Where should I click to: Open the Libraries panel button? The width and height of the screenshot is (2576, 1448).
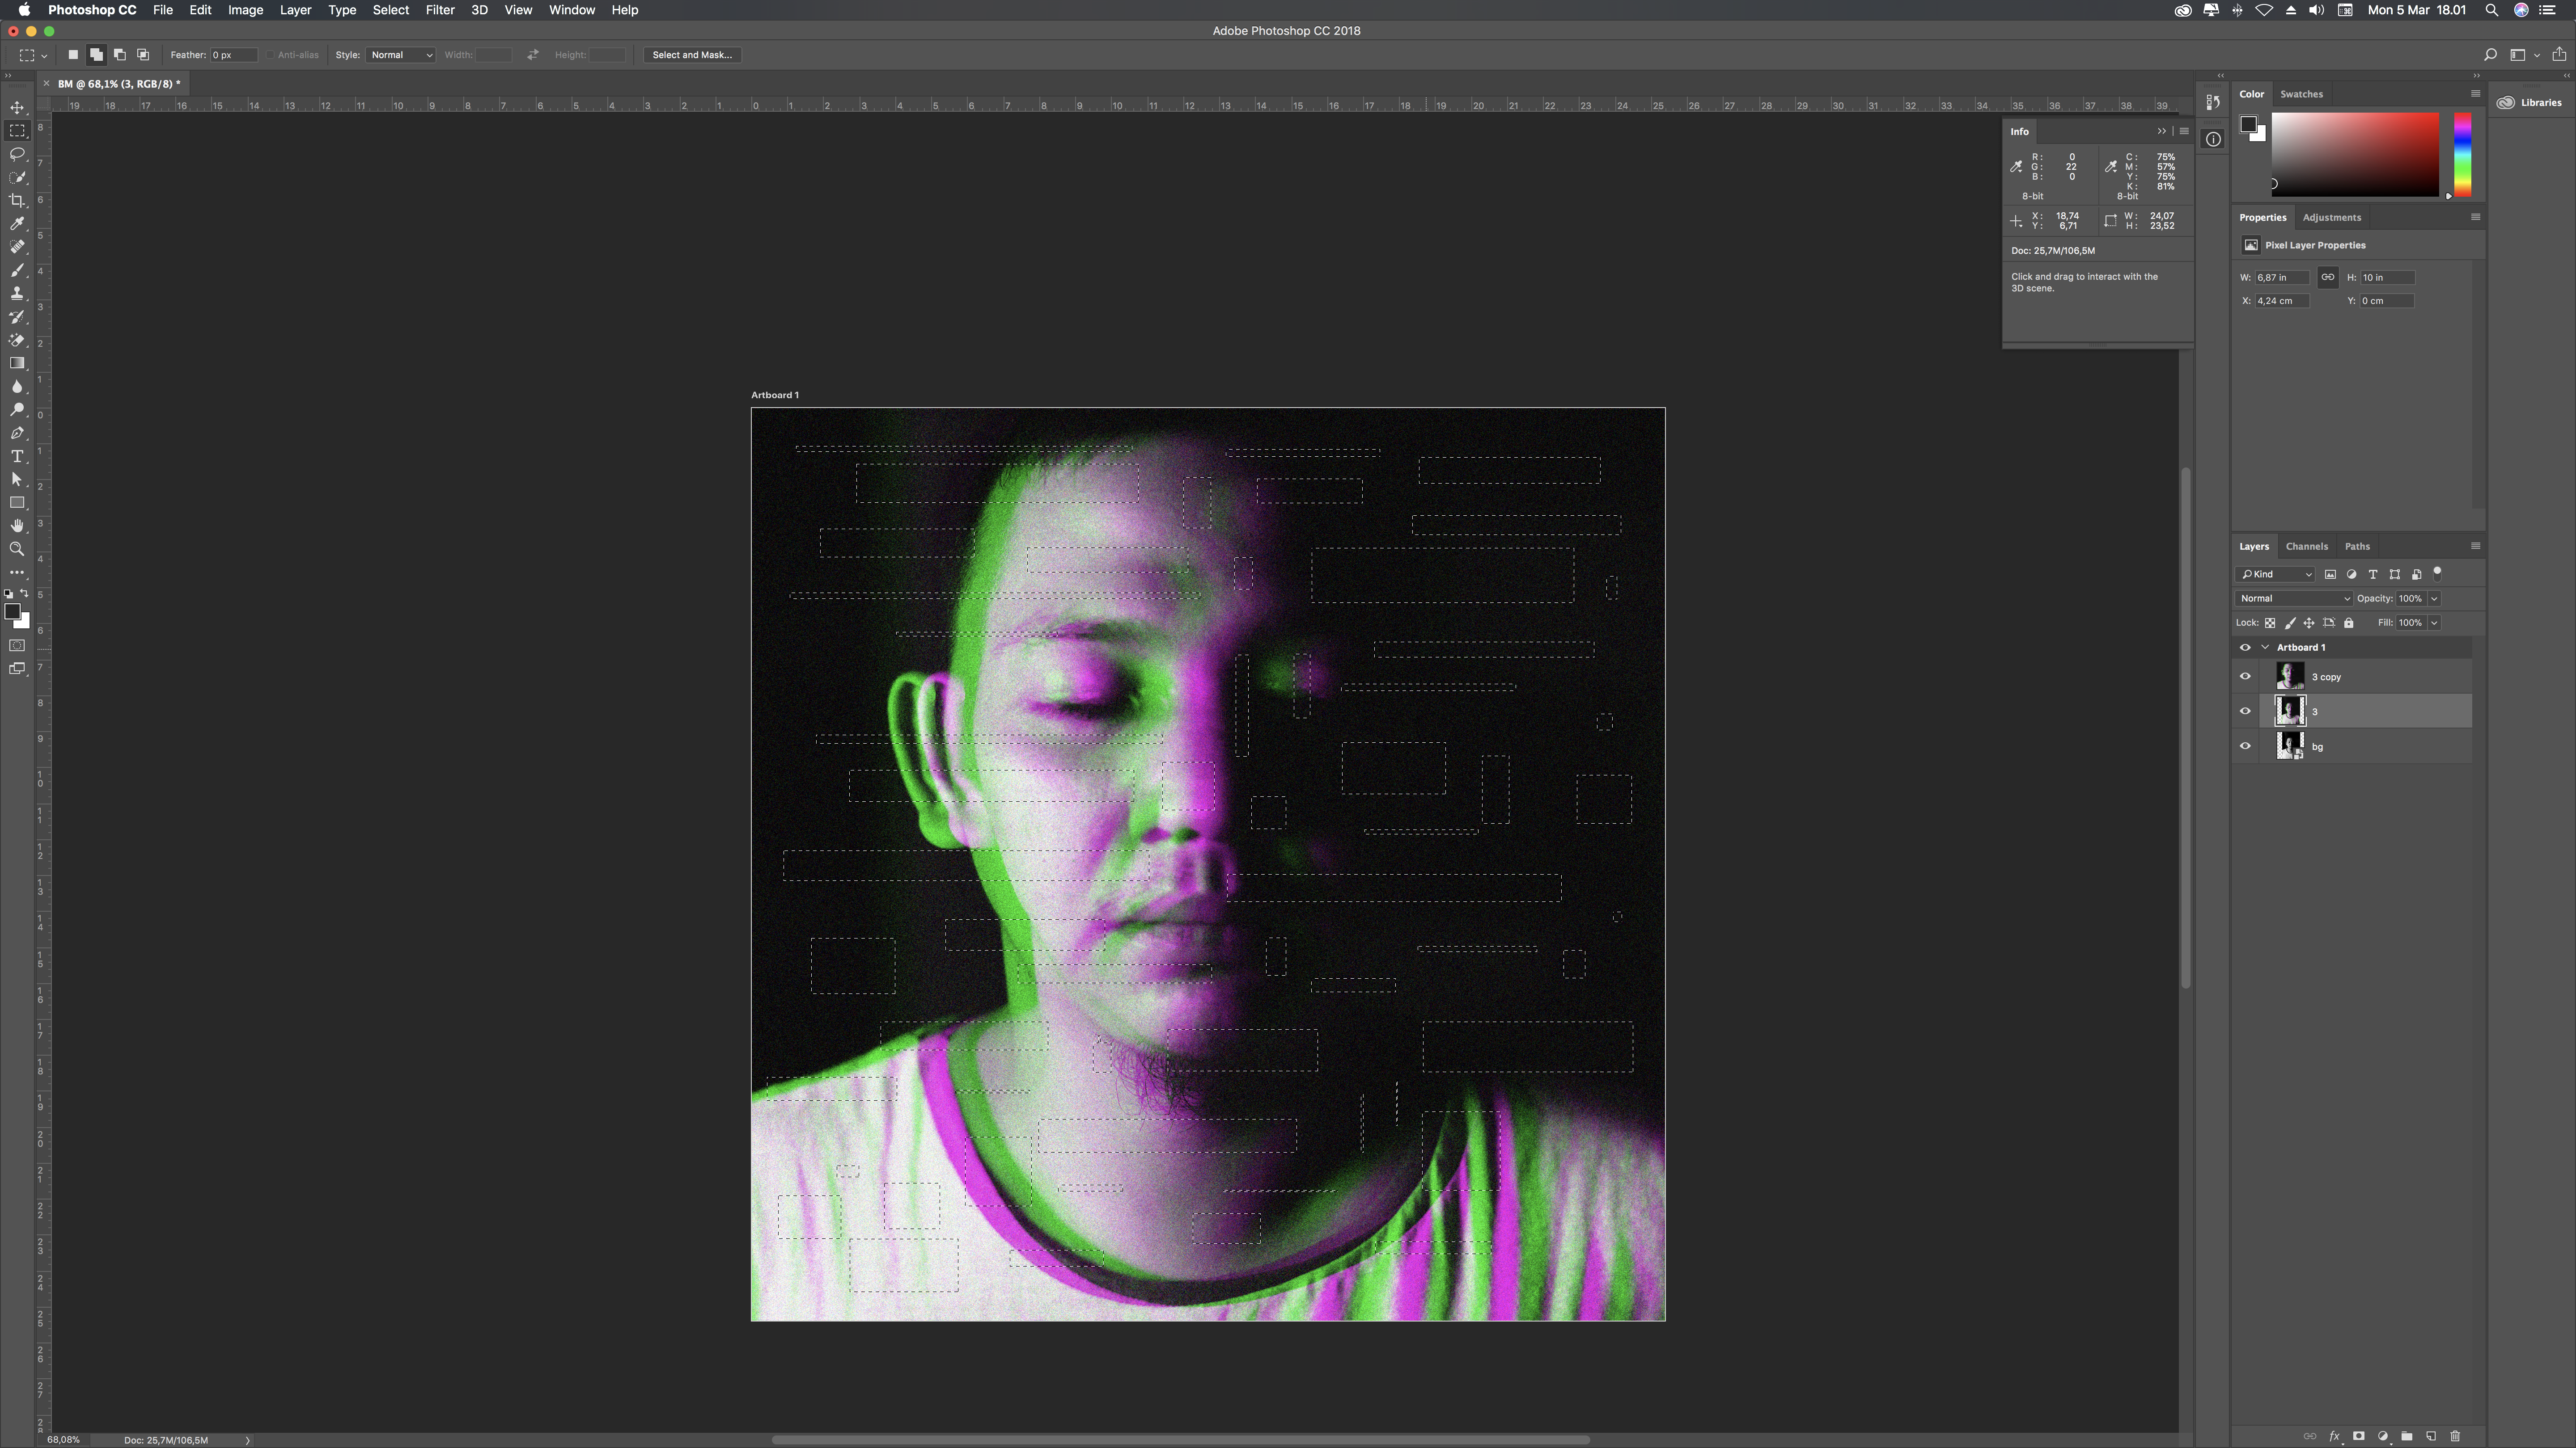tap(2530, 102)
